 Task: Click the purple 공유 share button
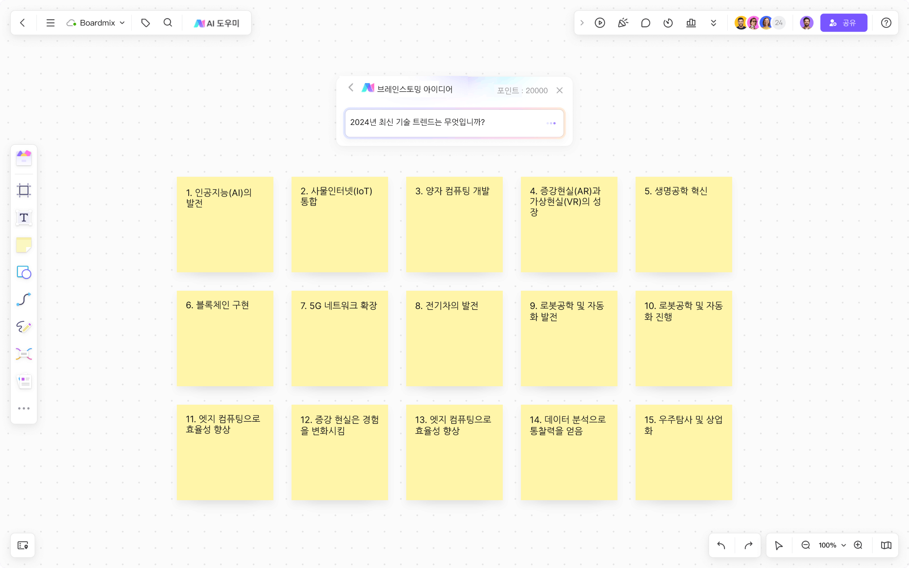pyautogui.click(x=844, y=22)
